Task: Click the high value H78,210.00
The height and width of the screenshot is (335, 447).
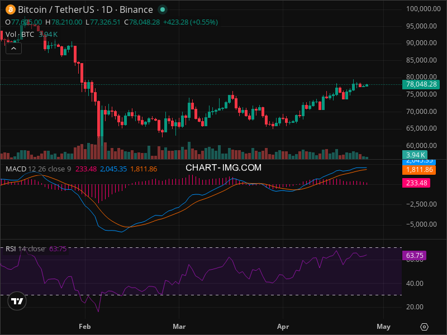Action: 64,22
